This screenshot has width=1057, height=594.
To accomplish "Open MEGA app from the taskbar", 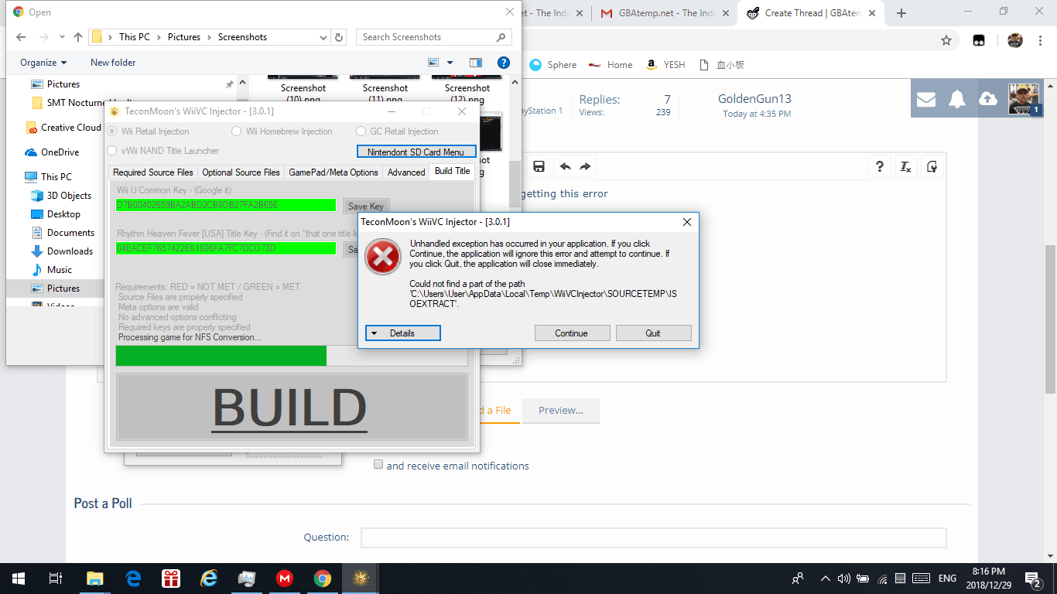I will [285, 579].
